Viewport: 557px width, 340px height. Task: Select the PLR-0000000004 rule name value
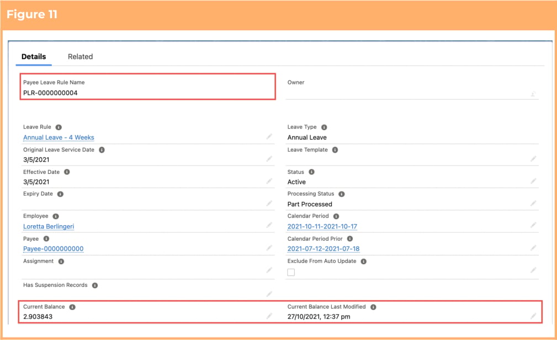(x=50, y=93)
